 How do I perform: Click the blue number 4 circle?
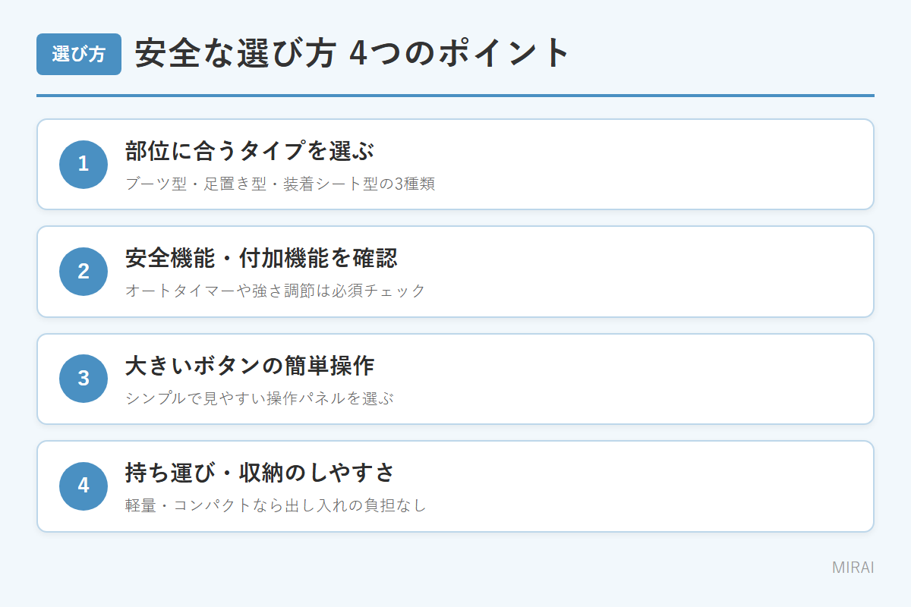[x=84, y=486]
